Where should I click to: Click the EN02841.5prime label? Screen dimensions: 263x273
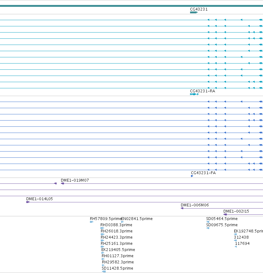click(x=137, y=219)
